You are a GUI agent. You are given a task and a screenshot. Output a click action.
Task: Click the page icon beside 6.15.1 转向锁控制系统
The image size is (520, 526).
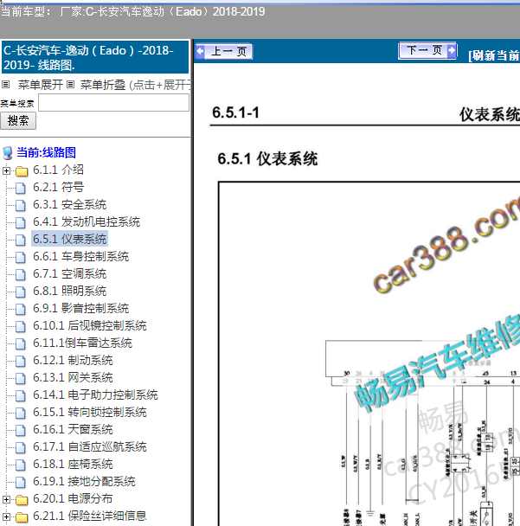pos(21,413)
